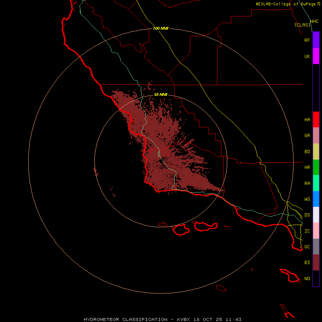Click the '11:43' timestamp text
Image resolution: width=322 pixels, height=322 pixels.
(234, 319)
